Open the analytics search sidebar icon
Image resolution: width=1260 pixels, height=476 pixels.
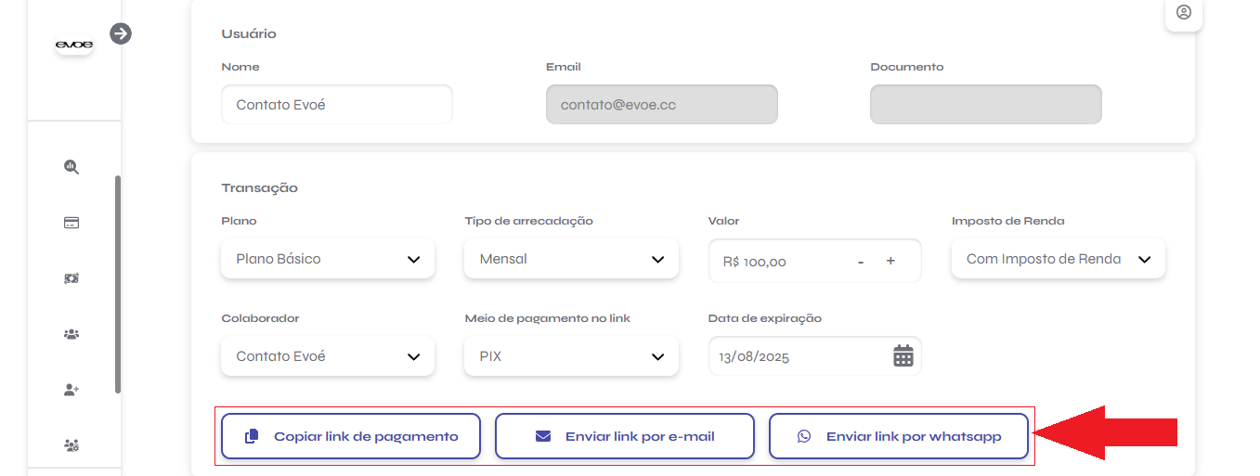tap(71, 167)
